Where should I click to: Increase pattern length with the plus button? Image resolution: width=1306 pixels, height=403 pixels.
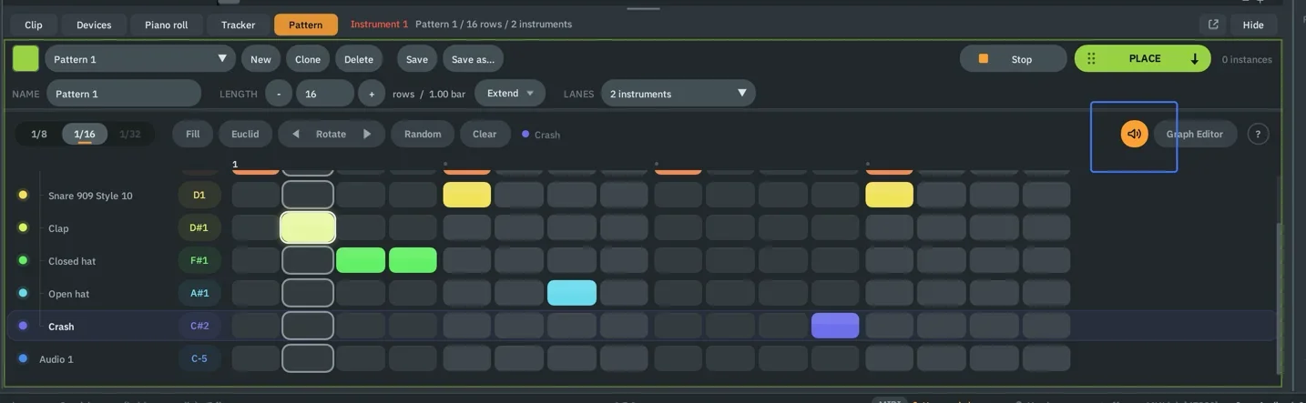[372, 93]
